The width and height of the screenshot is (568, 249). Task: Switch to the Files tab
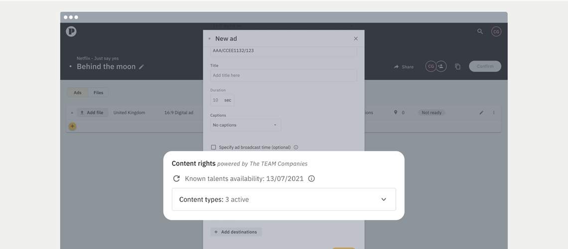(x=99, y=93)
